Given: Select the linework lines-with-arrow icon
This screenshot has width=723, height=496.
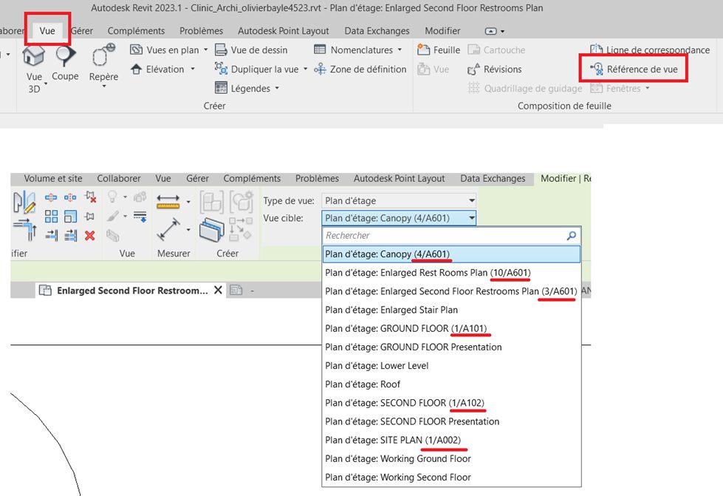Looking at the screenshot, I should point(140,216).
